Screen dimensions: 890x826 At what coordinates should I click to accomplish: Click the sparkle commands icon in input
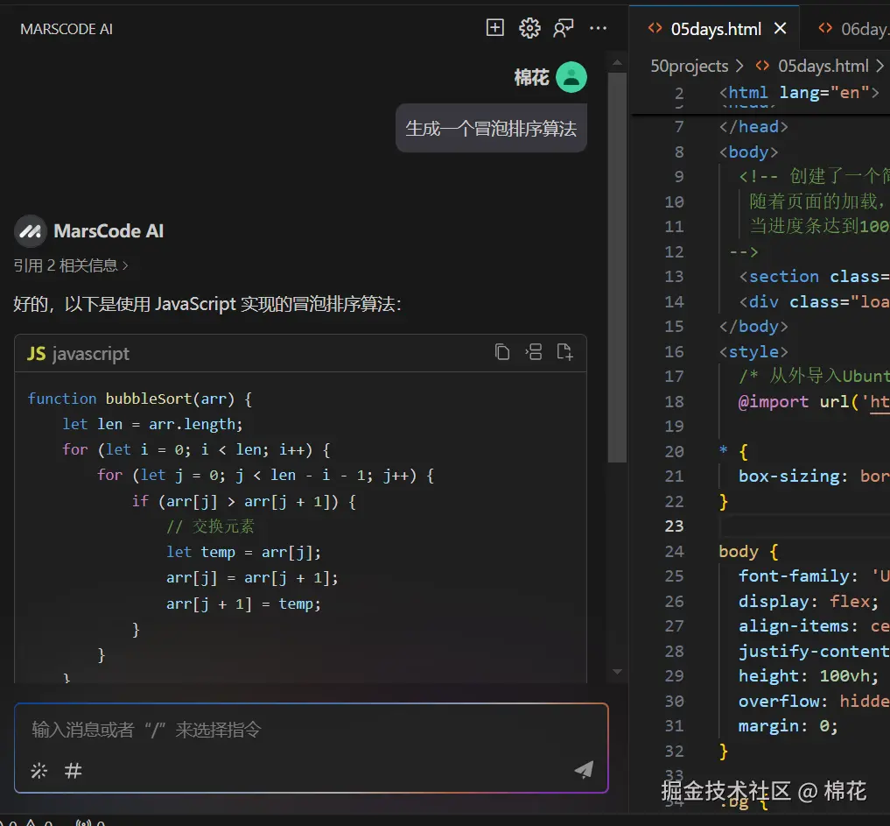pos(39,771)
